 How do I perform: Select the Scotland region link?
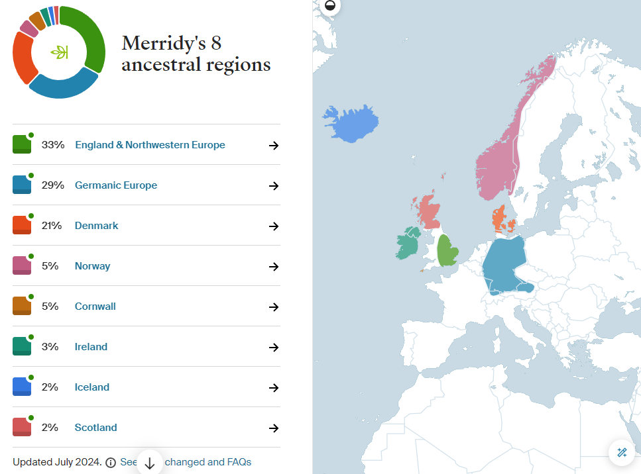click(x=95, y=428)
